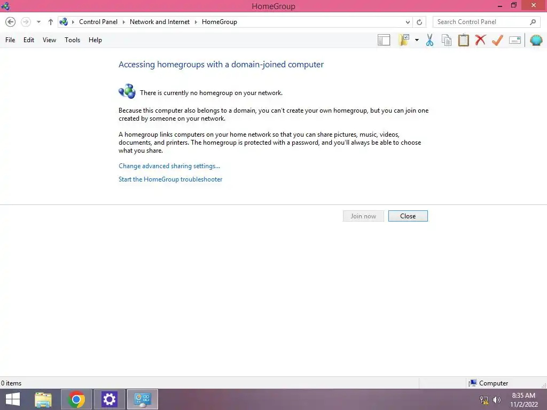
Task: Open the Settings gear taskbar app
Action: (x=109, y=399)
